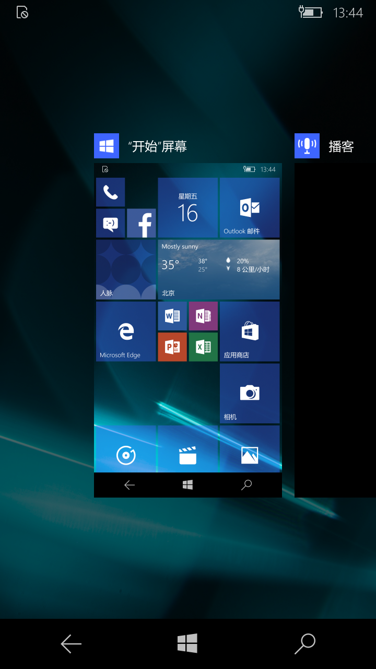Open the Groove music tile

[x=126, y=449]
